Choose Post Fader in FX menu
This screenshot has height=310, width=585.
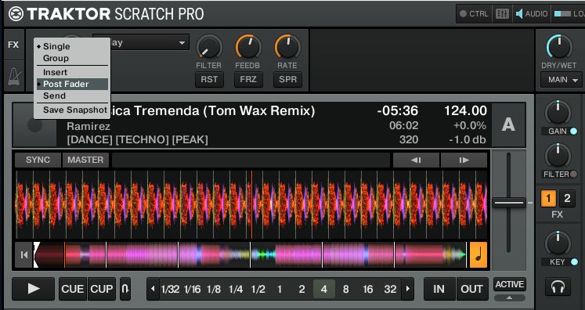(x=72, y=84)
